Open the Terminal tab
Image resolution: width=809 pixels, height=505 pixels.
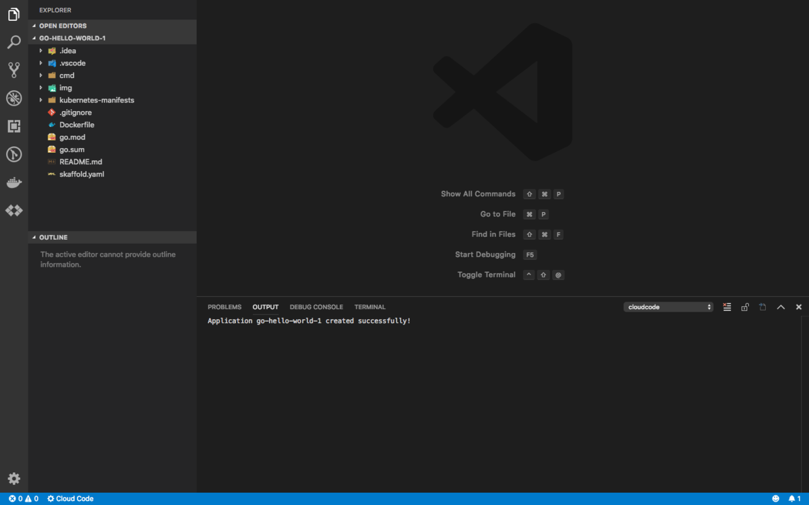(370, 307)
